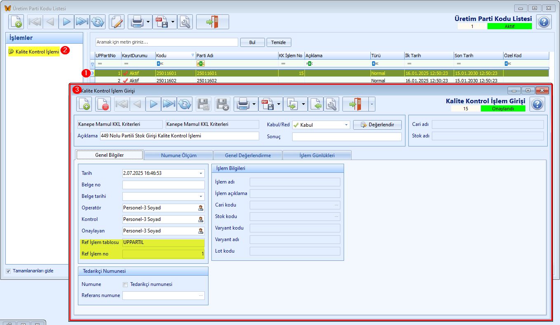Click exit door icon in Üretim Parti Kodu Listesi toolbar
This screenshot has height=325, width=560.
pos(213,22)
